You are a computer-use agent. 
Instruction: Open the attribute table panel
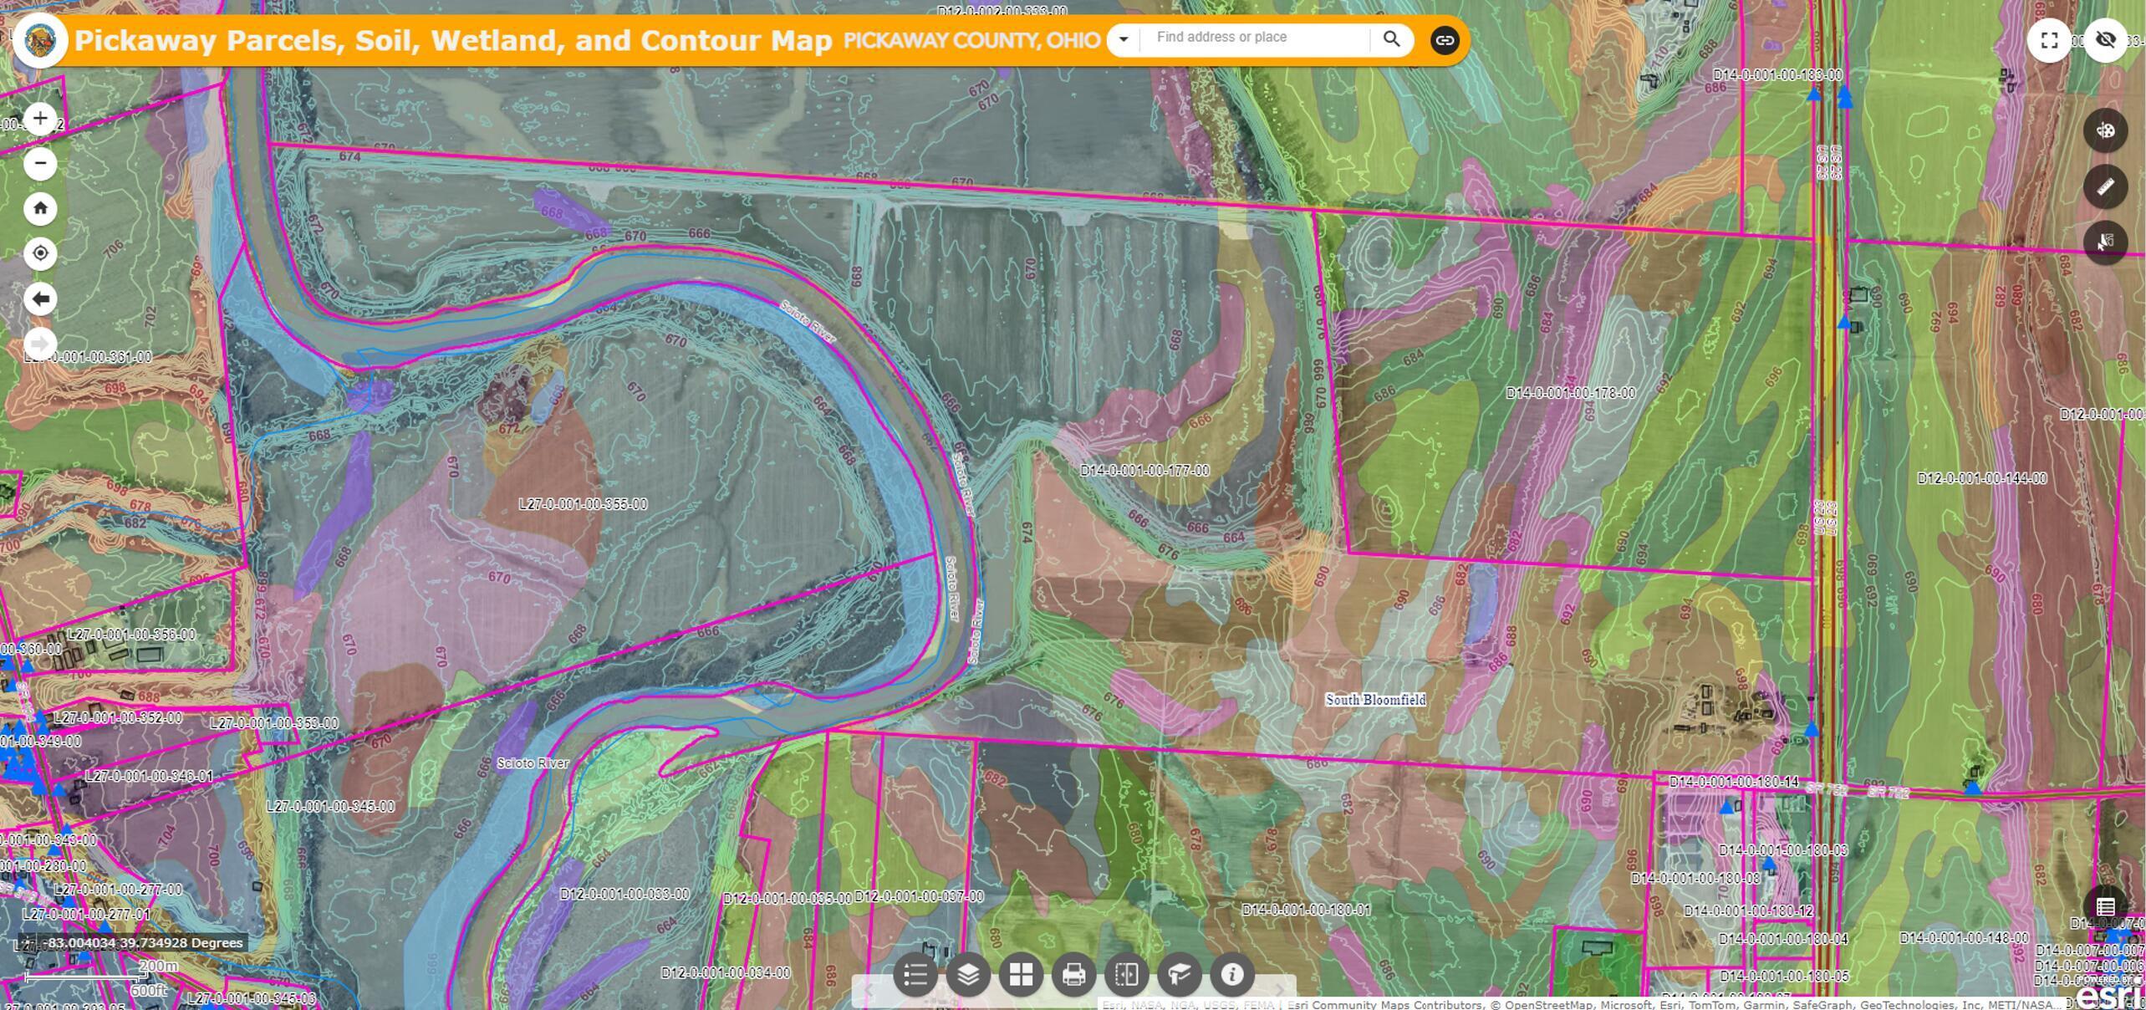(x=2105, y=907)
